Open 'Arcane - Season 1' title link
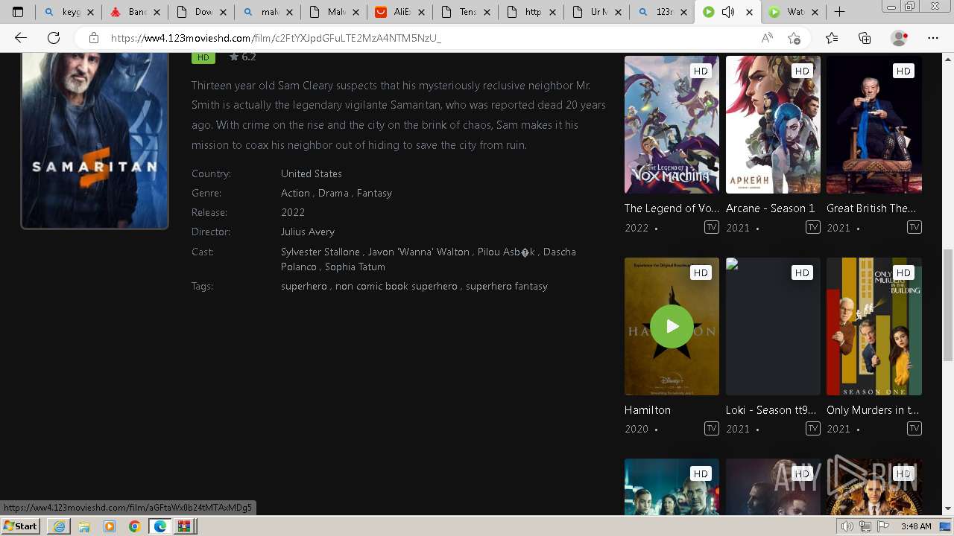Image resolution: width=954 pixels, height=536 pixels. 771,208
